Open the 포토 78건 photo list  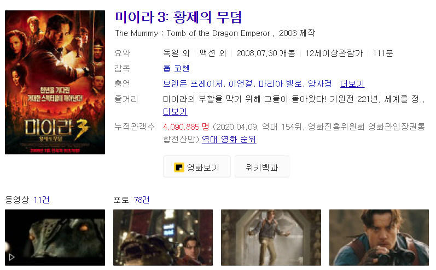point(131,200)
